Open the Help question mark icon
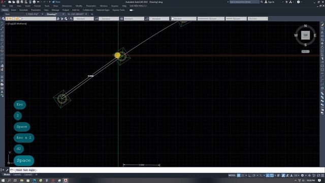Screen dimensions: 325x183 (298, 2)
